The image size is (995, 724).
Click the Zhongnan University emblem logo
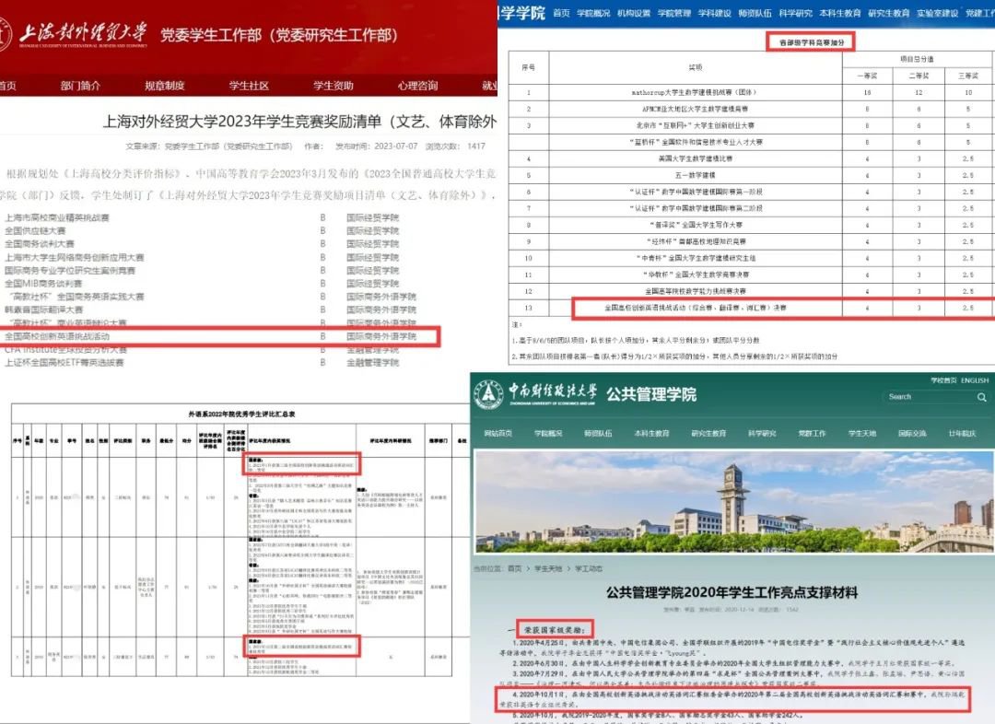[x=488, y=394]
